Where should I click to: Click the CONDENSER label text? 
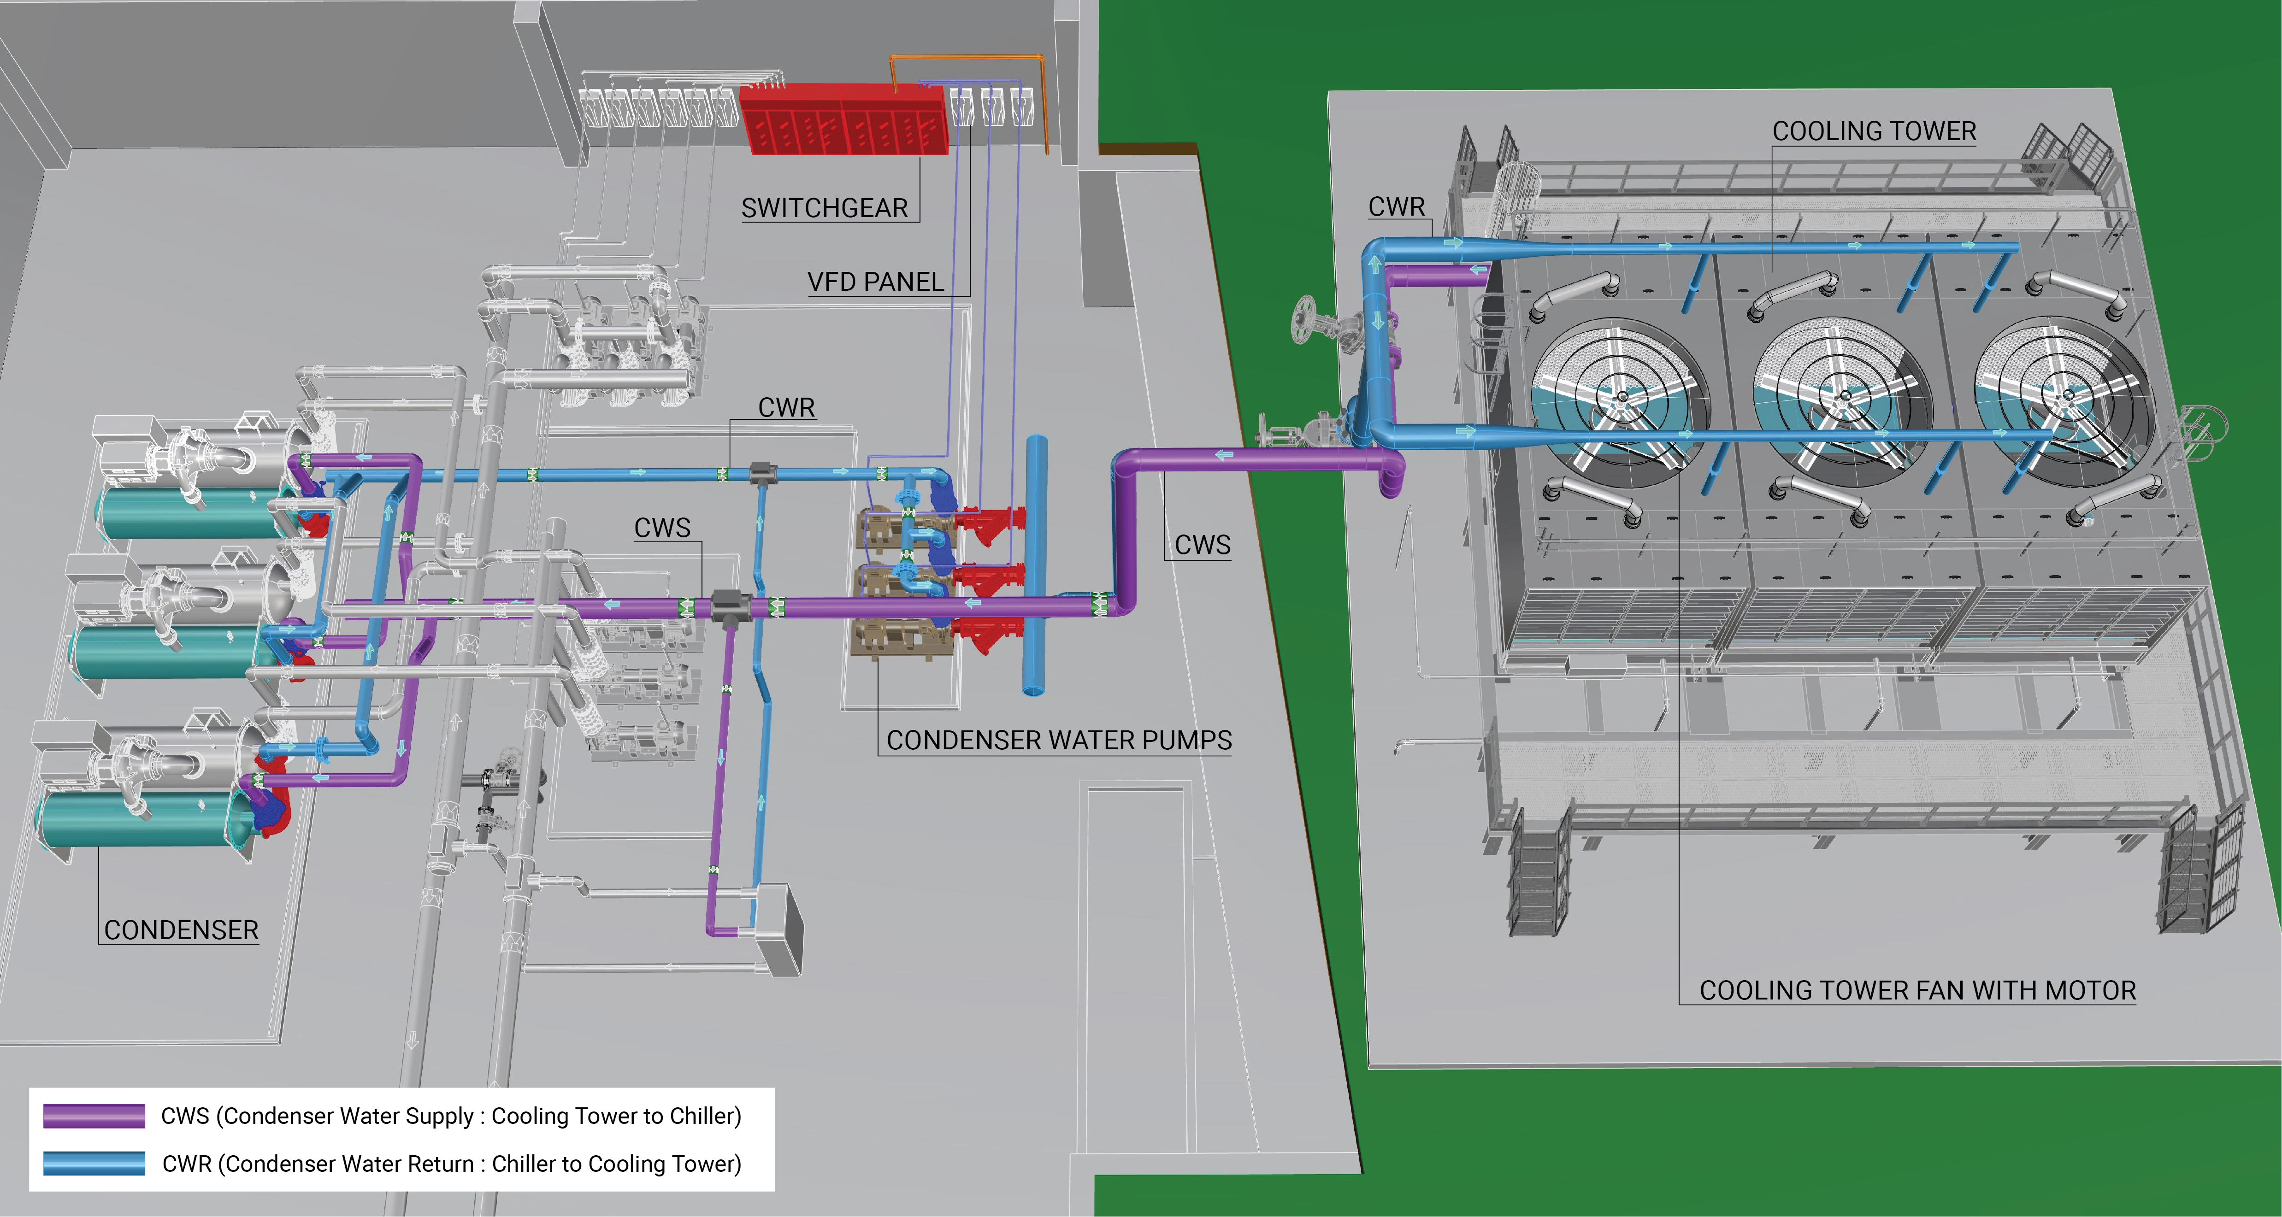click(x=181, y=930)
